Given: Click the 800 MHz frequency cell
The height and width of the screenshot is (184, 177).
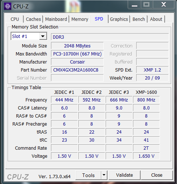Looking at the screenshot, I should pyautogui.click(x=146, y=100).
